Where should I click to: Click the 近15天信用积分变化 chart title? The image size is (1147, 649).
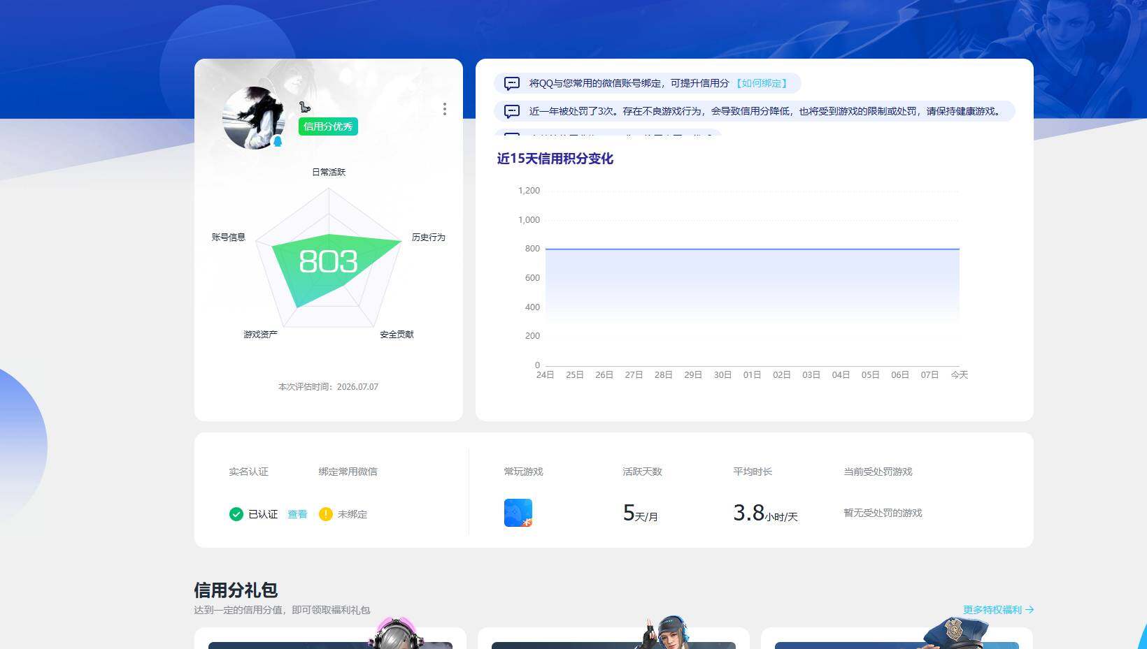coord(555,159)
